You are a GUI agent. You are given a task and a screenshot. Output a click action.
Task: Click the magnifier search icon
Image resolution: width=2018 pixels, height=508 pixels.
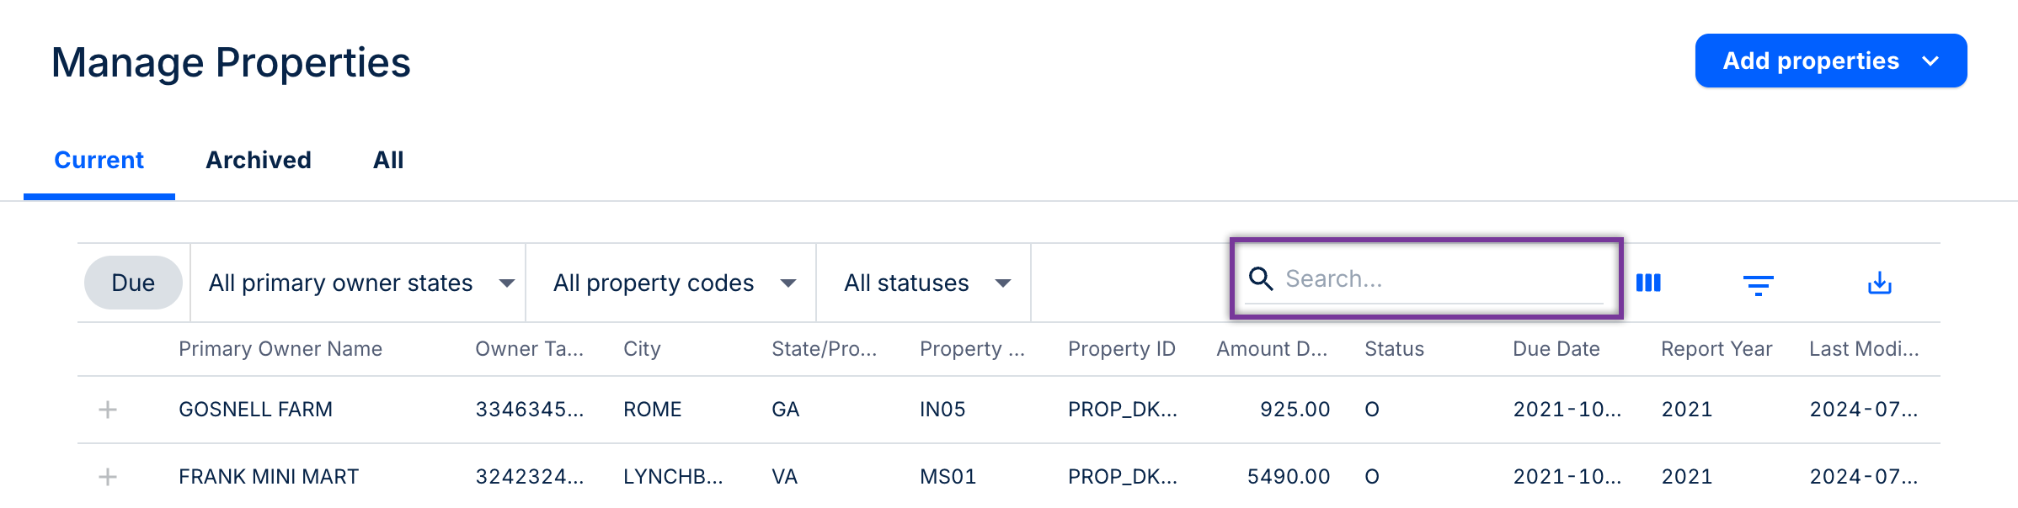click(x=1261, y=278)
